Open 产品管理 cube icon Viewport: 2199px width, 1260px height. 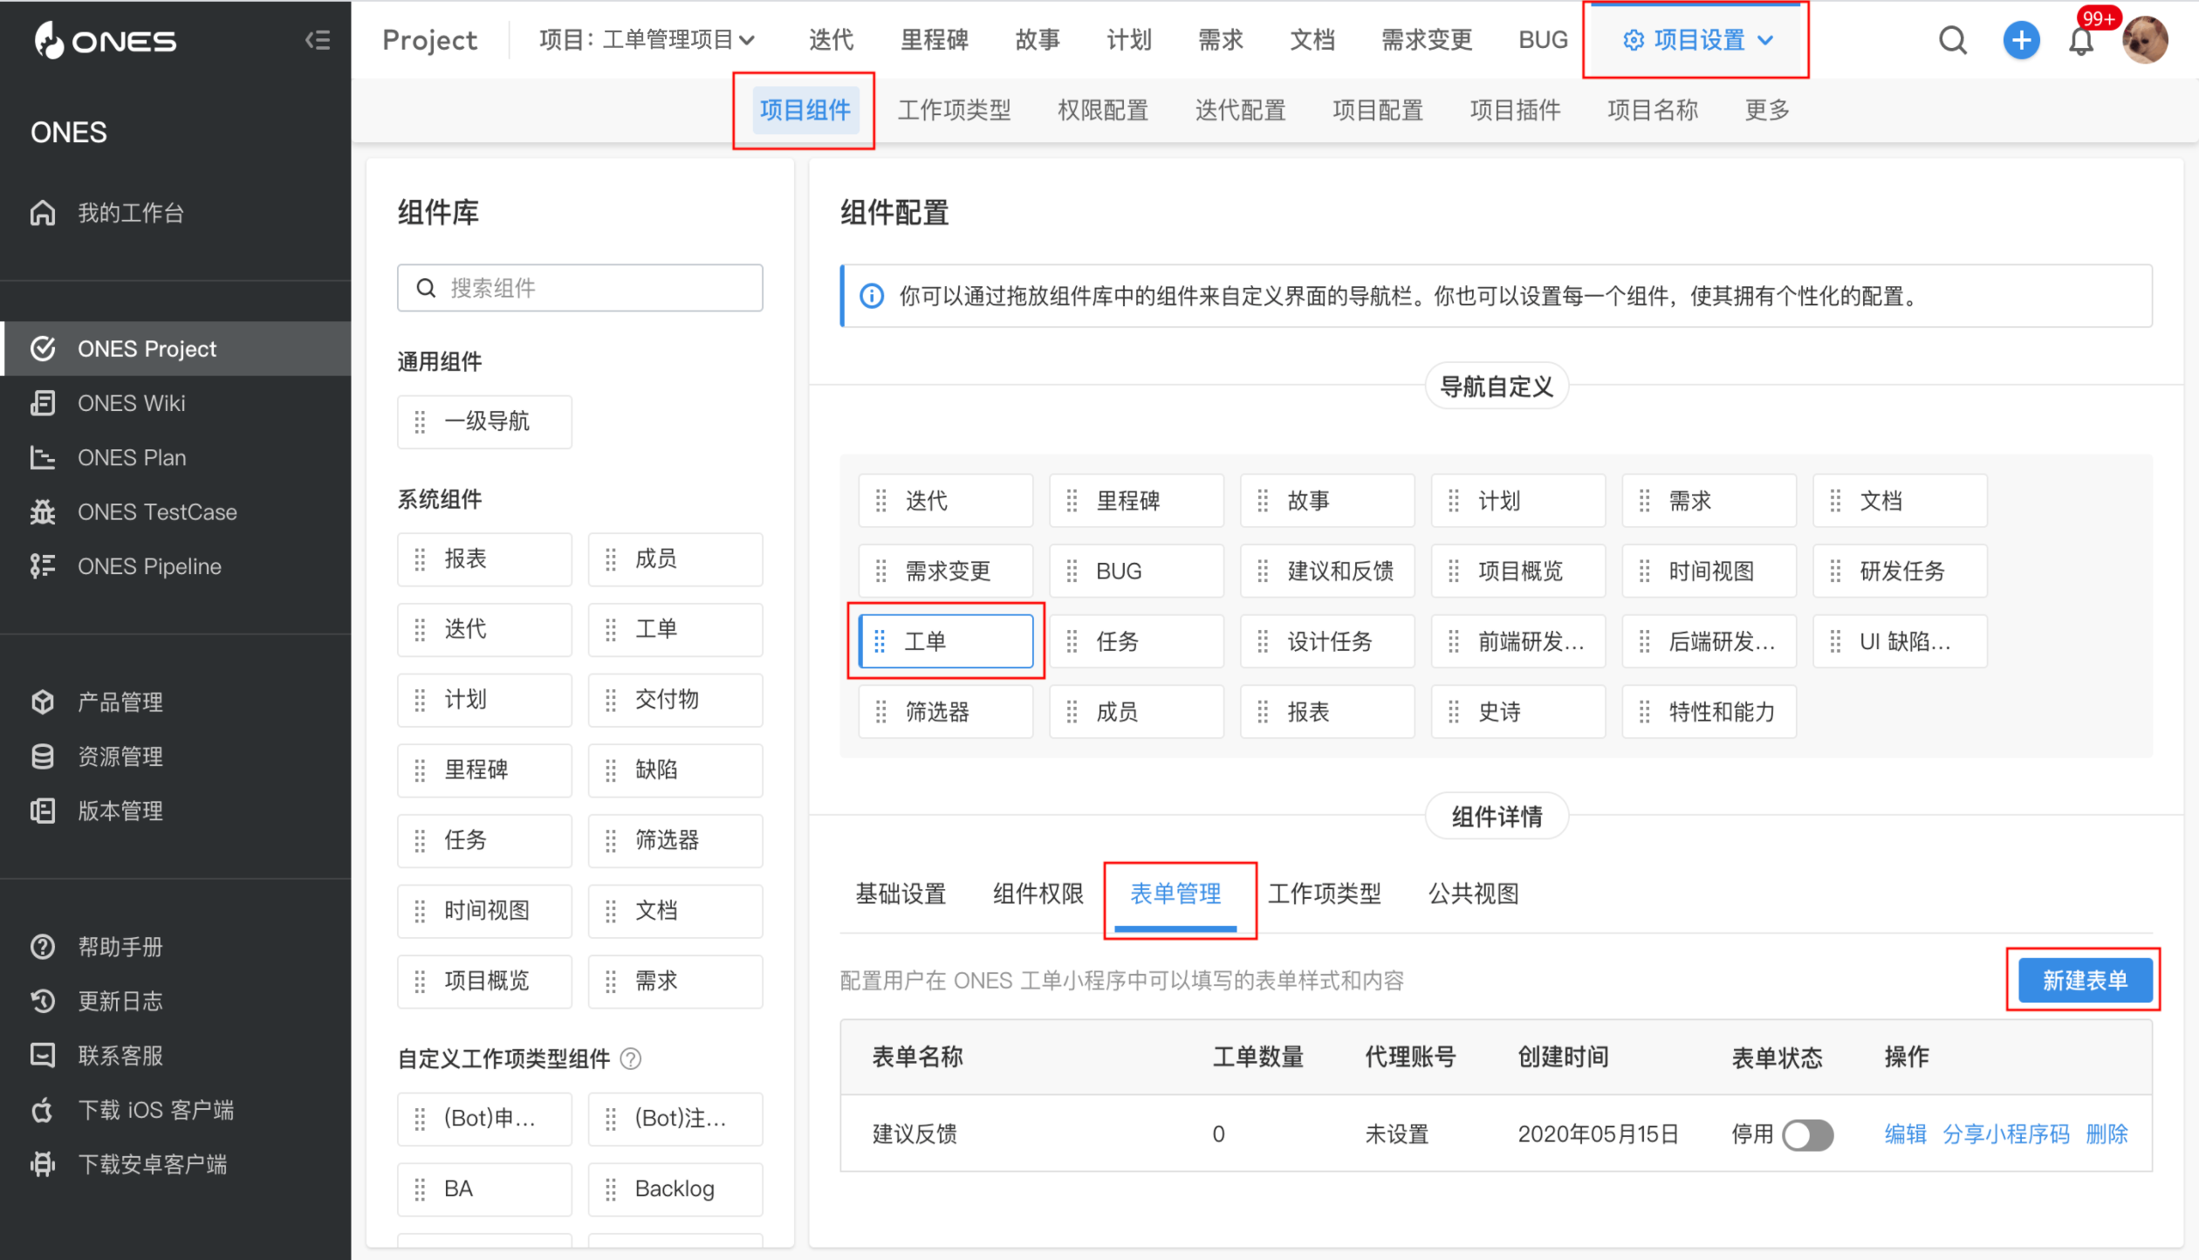(x=43, y=702)
